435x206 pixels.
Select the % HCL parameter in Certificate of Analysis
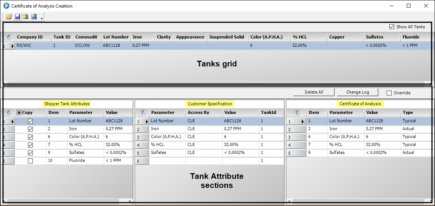(346, 145)
